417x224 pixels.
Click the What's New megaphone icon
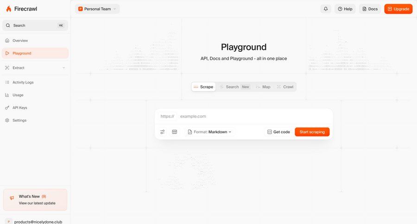pyautogui.click(x=12, y=198)
